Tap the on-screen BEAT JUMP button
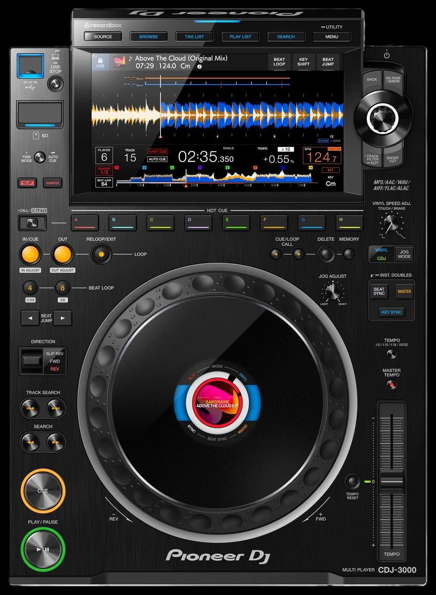 pyautogui.click(x=328, y=62)
